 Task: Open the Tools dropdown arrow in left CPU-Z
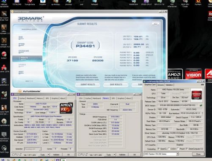click(48, 155)
